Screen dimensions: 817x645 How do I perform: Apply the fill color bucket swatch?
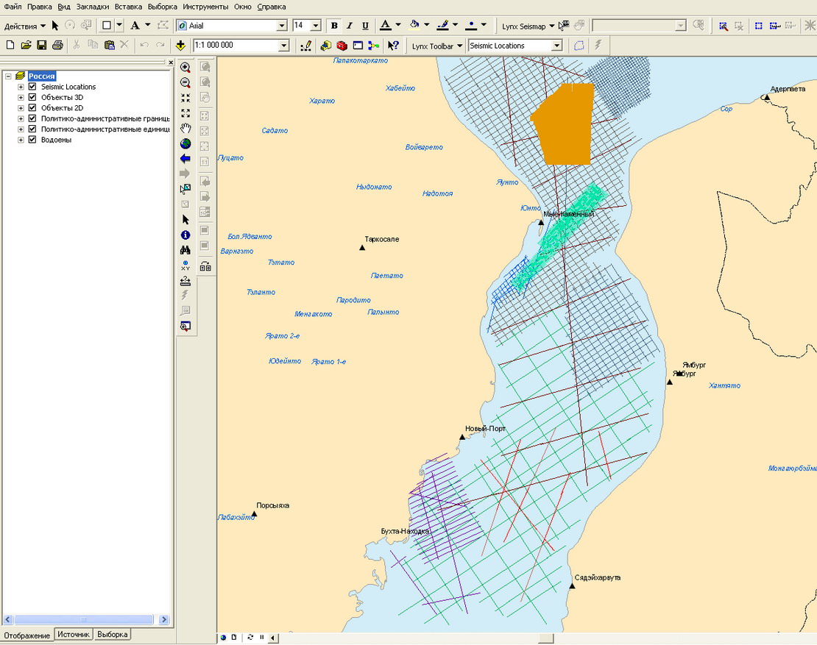(x=414, y=26)
